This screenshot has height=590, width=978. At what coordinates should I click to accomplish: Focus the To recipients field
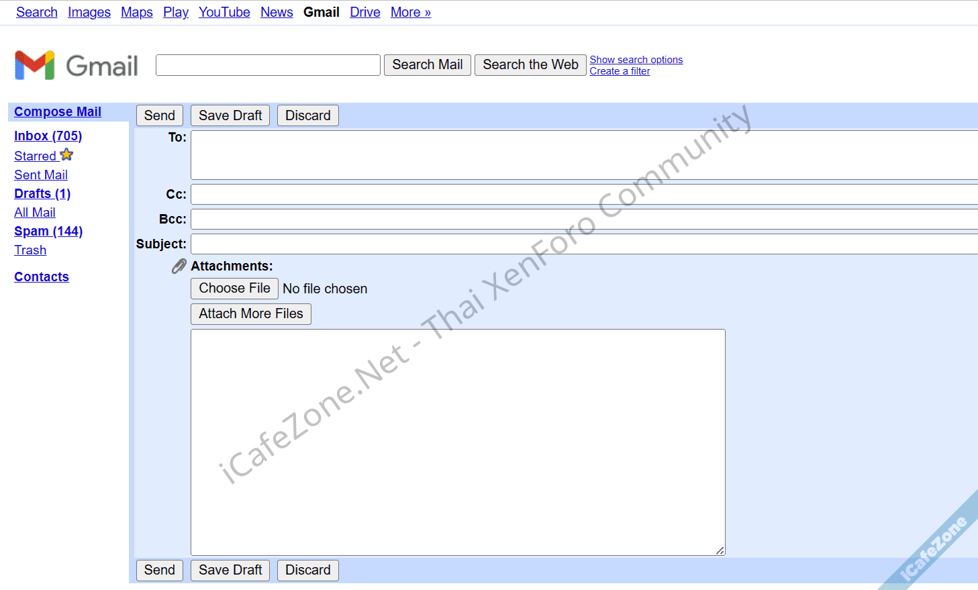583,154
